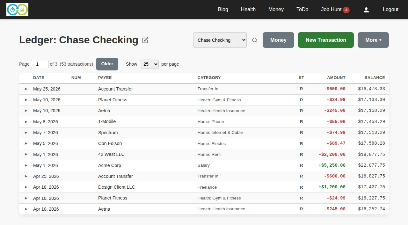Click the Home: Phone category cell
This screenshot has width=408, height=225.
pos(211,122)
